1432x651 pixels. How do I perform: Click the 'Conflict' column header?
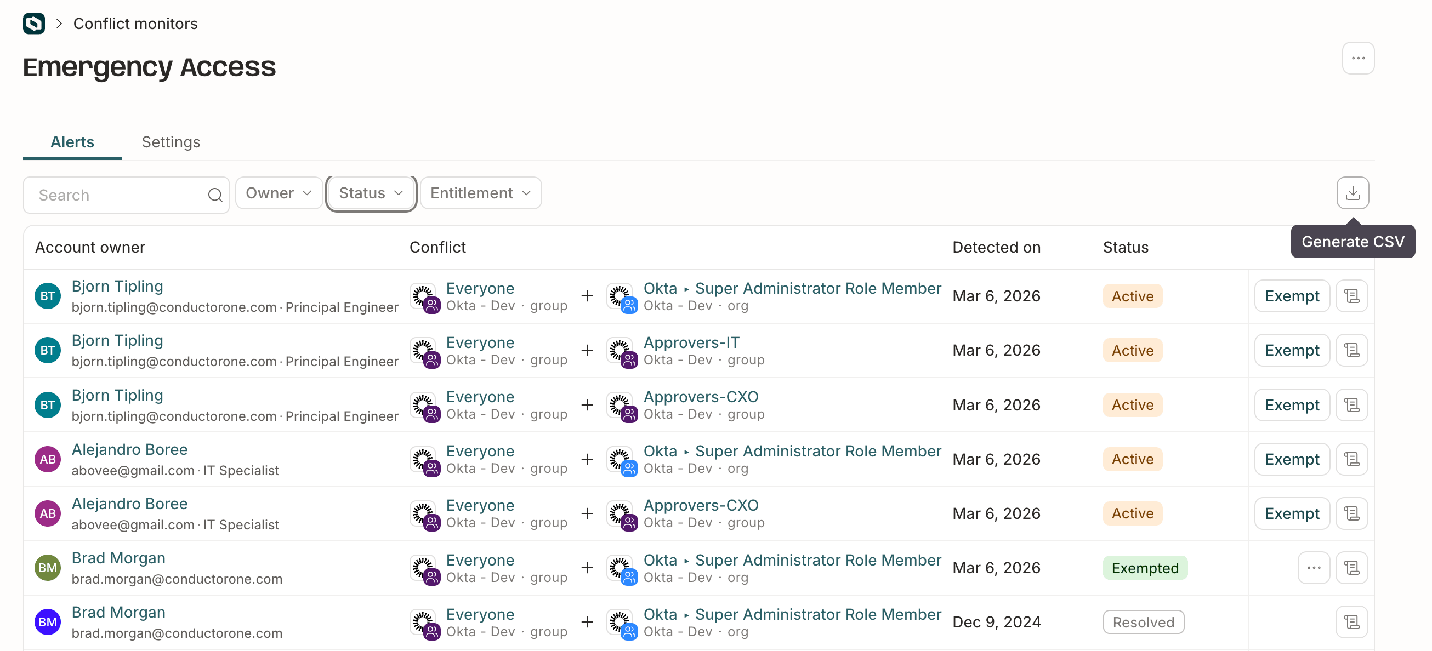[437, 247]
